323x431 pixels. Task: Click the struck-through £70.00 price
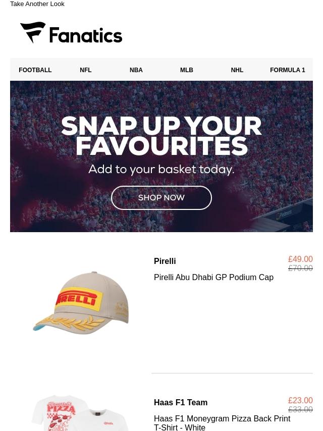pos(300,268)
